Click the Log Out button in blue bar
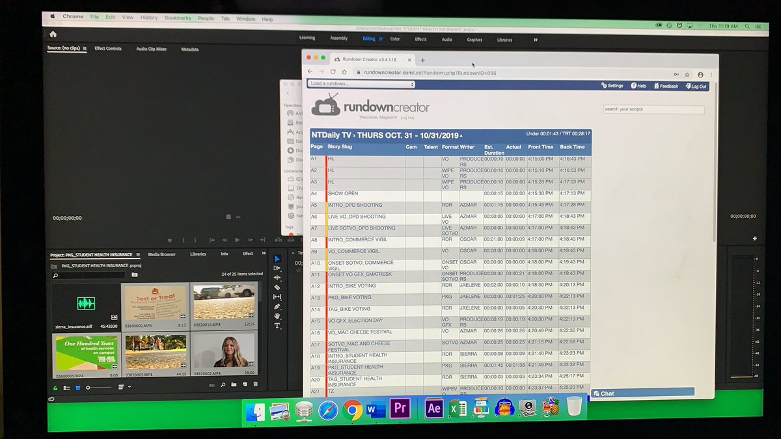 [x=696, y=86]
